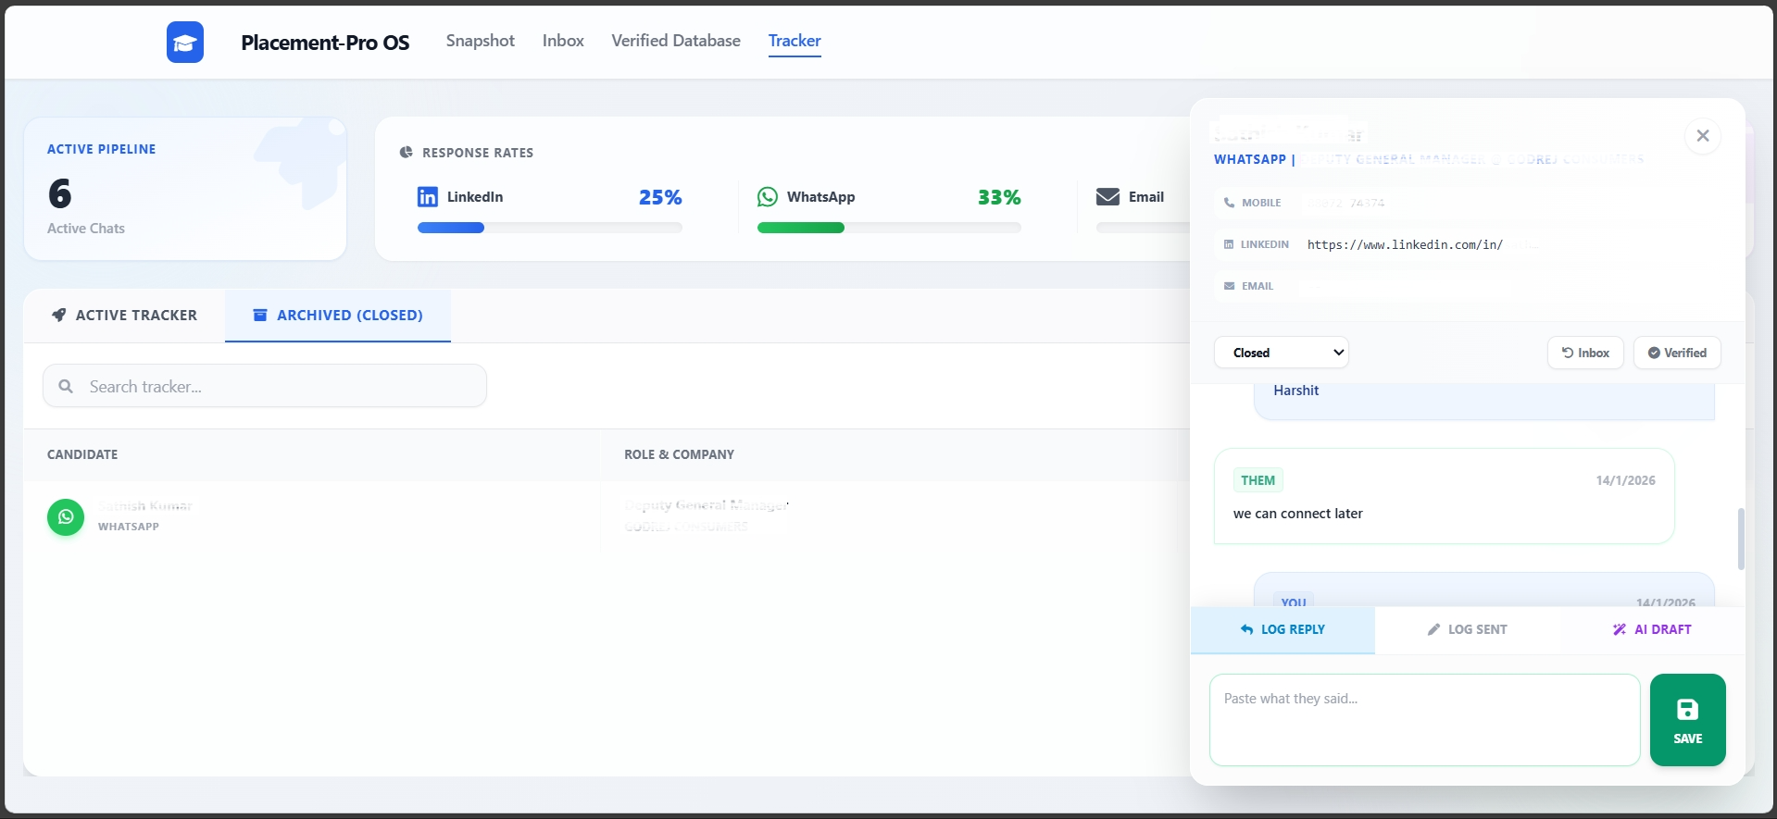Click the green WhatsApp avatar in candidate row
This screenshot has width=1777, height=819.
pos(66,516)
